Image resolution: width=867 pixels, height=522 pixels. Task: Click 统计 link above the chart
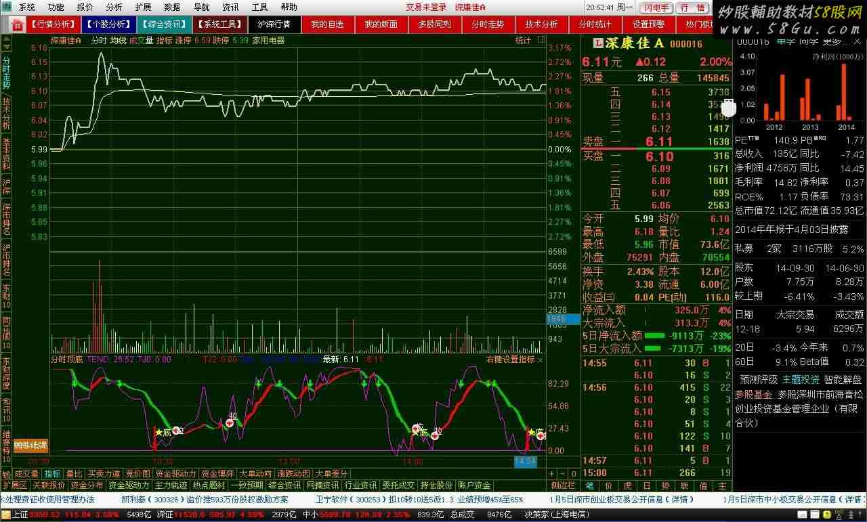point(523,41)
